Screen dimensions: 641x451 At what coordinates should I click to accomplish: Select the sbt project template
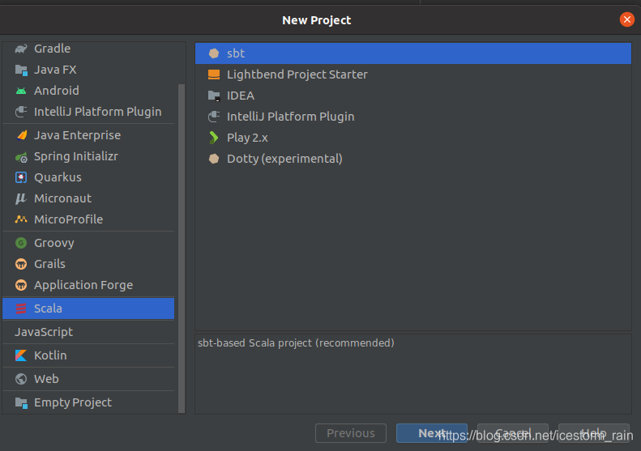413,53
